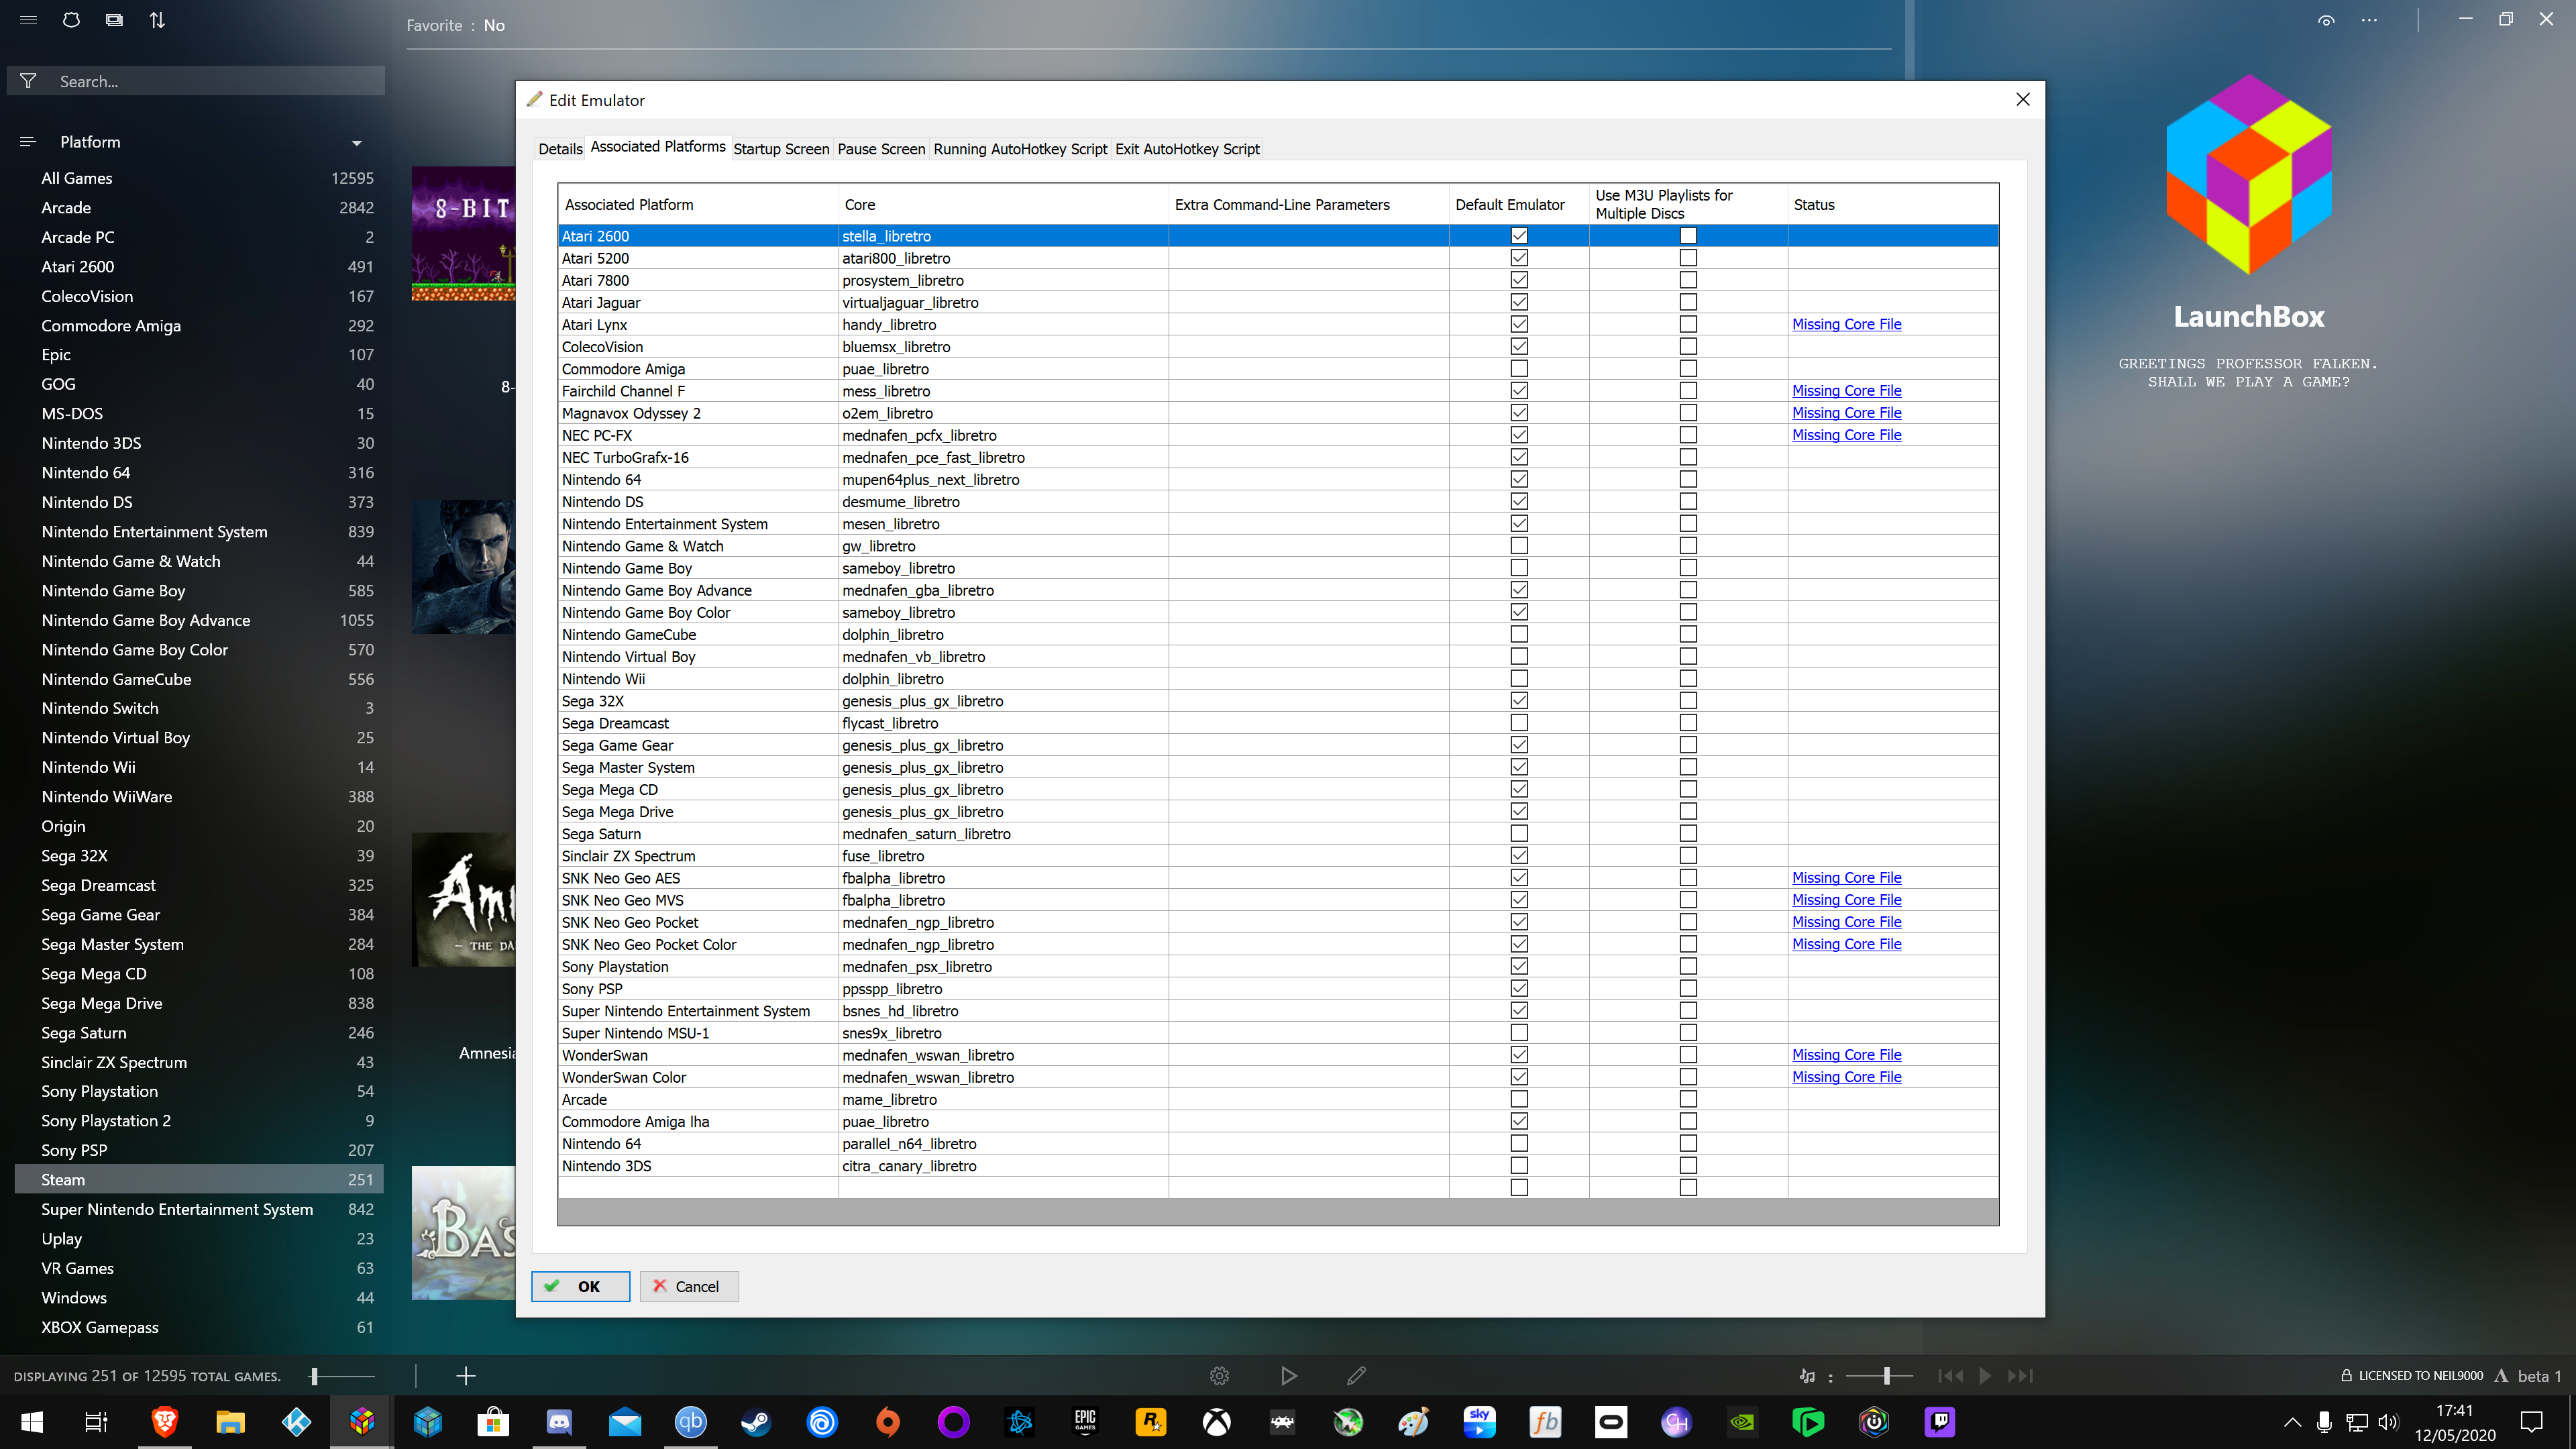Click the Sega Dreamcast associated platform cell
Viewport: 2576px width, 1449px height.
[x=698, y=723]
